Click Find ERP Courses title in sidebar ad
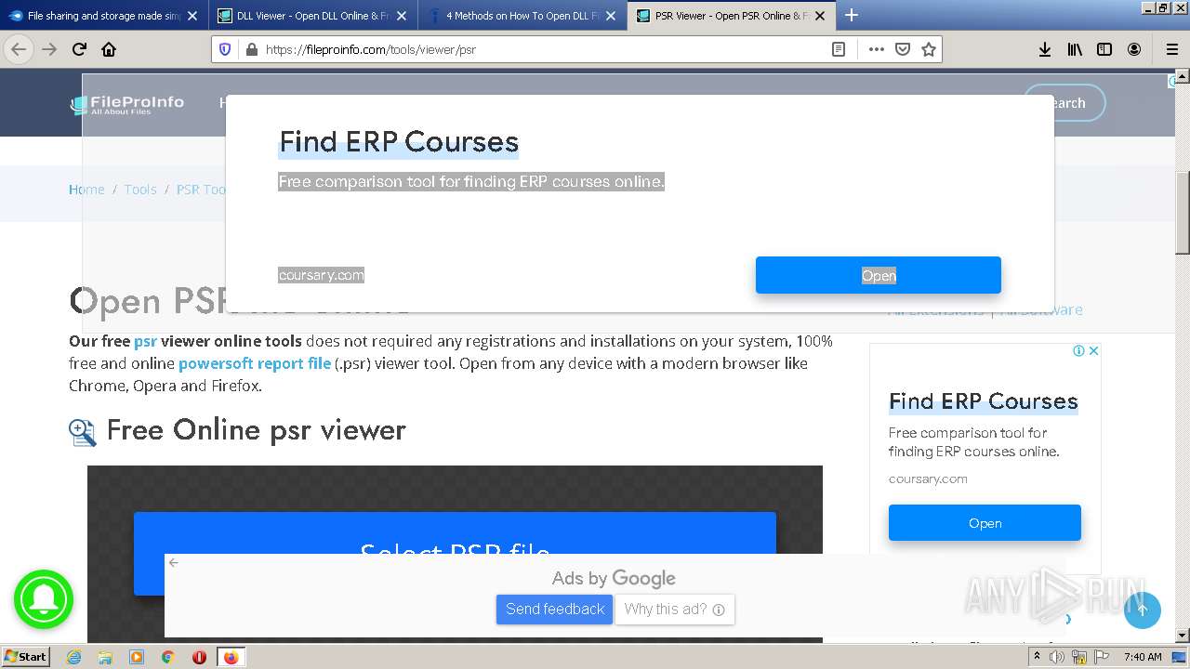Viewport: 1190px width, 669px height. (x=984, y=401)
